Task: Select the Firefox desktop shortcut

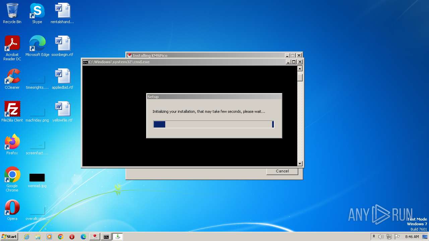Action: click(x=12, y=145)
